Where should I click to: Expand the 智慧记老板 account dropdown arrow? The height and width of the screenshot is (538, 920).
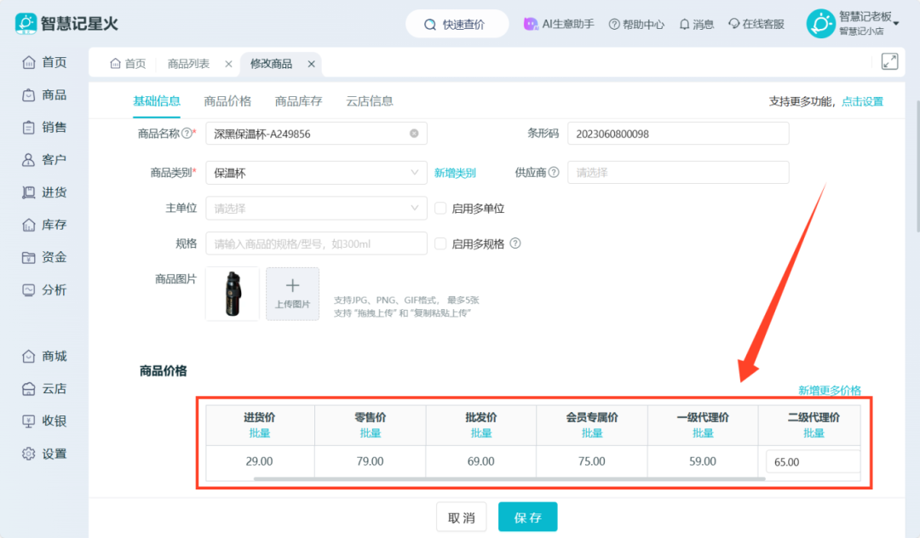(896, 24)
